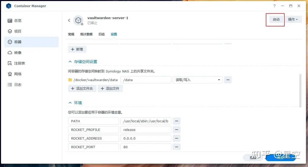Switch to the 统计数据 statistics tab

(86, 34)
